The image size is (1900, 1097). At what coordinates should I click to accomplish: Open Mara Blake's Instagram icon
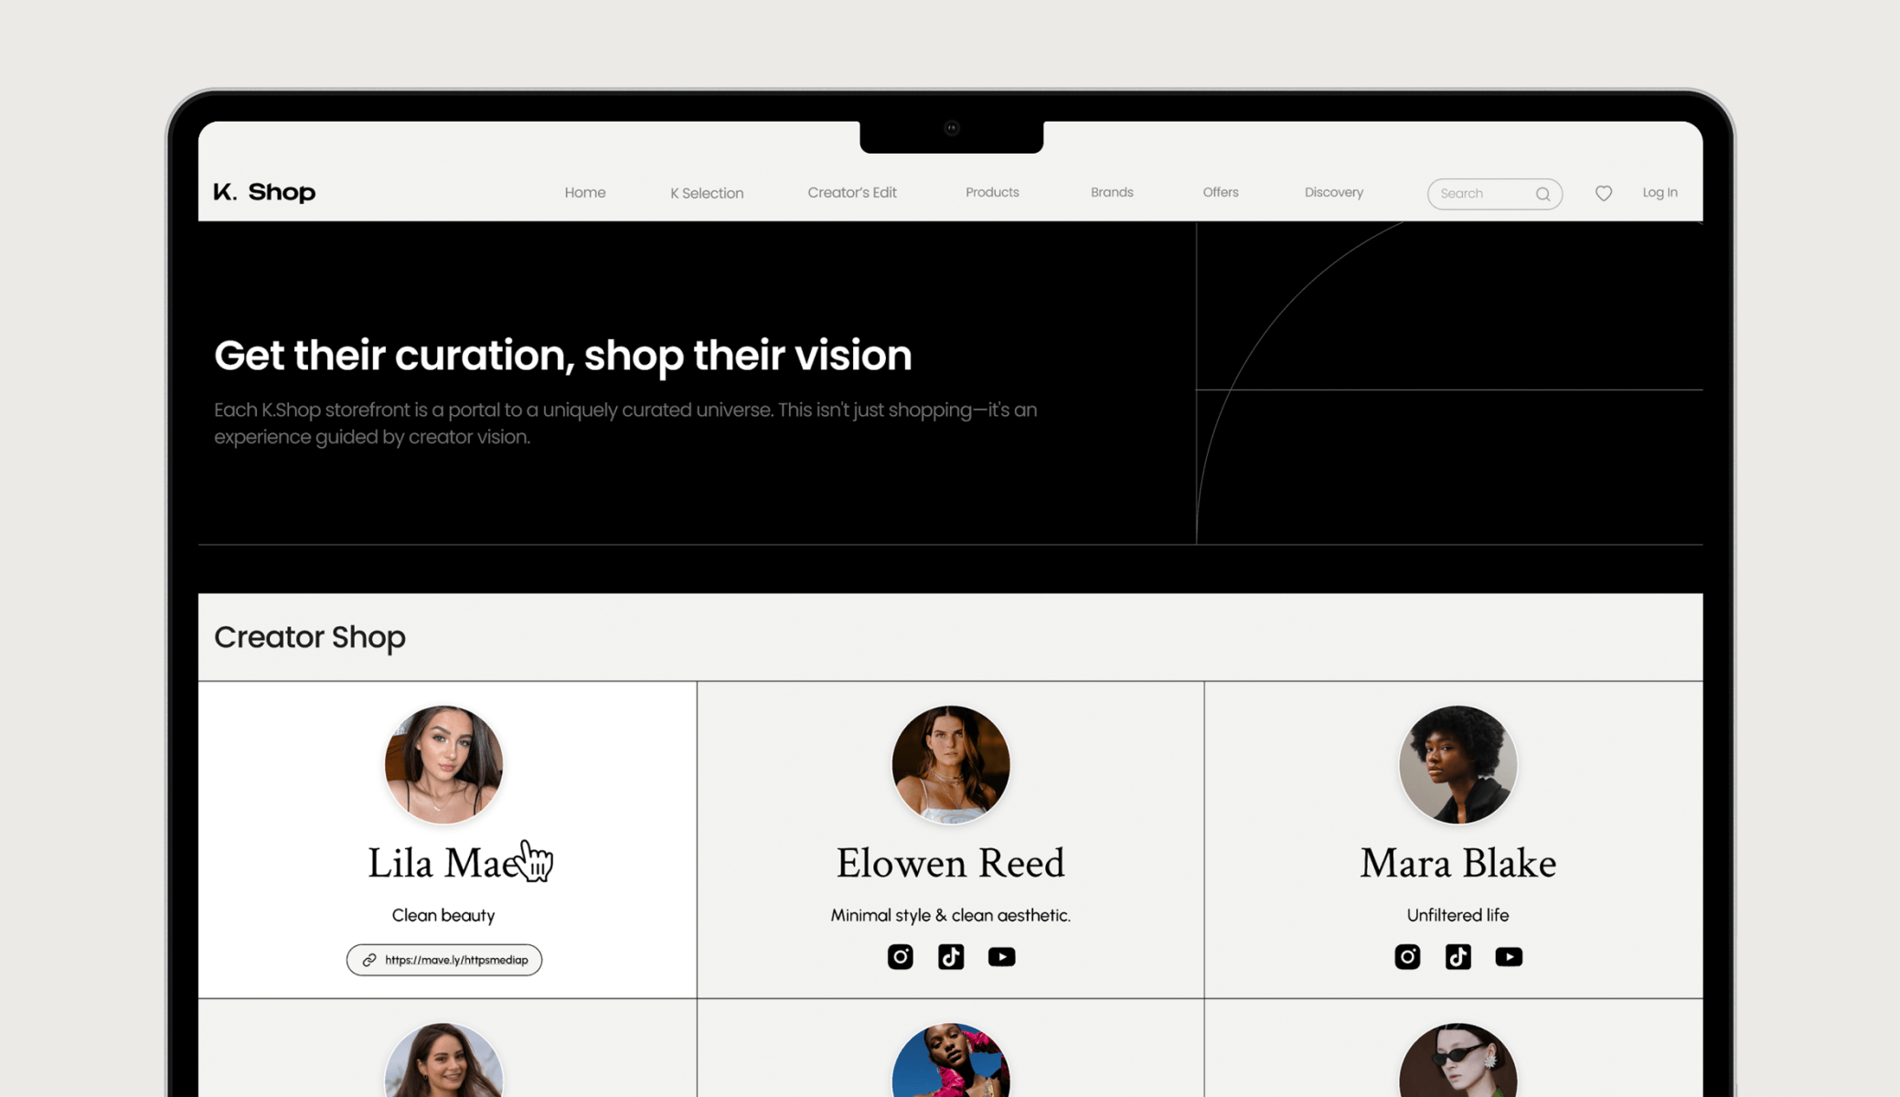pyautogui.click(x=1407, y=956)
